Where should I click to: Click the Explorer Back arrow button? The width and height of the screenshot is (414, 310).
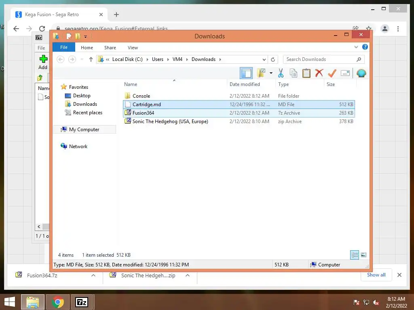pyautogui.click(x=61, y=59)
